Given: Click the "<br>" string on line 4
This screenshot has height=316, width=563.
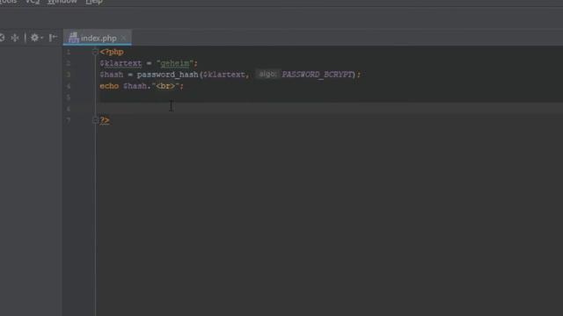Looking at the screenshot, I should (x=165, y=86).
